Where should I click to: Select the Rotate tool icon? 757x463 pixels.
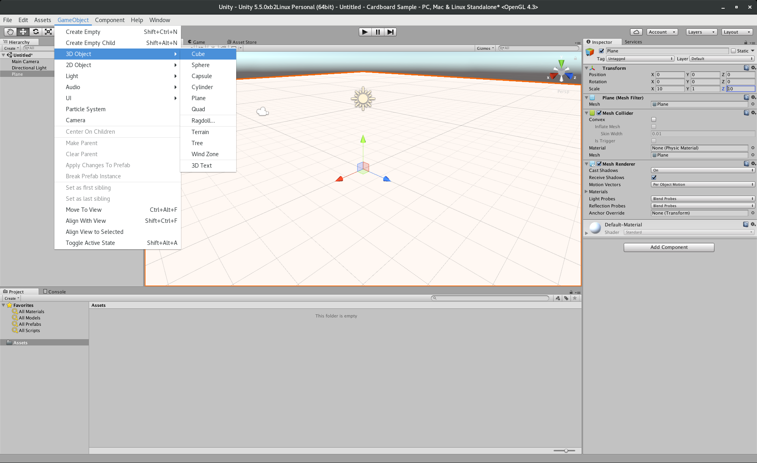[x=35, y=32]
